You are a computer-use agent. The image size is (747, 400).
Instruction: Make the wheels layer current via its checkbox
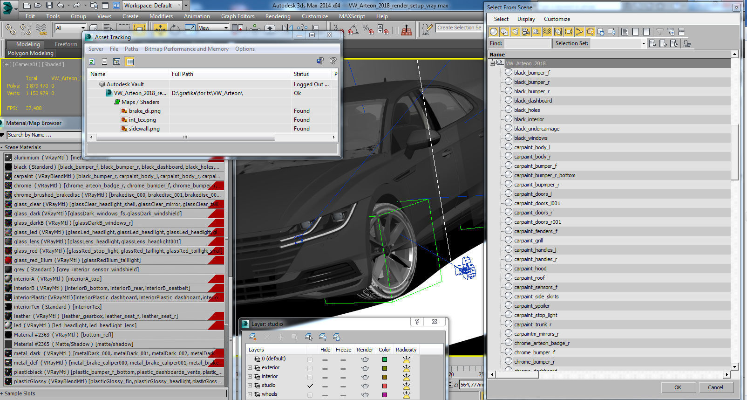[x=310, y=394]
